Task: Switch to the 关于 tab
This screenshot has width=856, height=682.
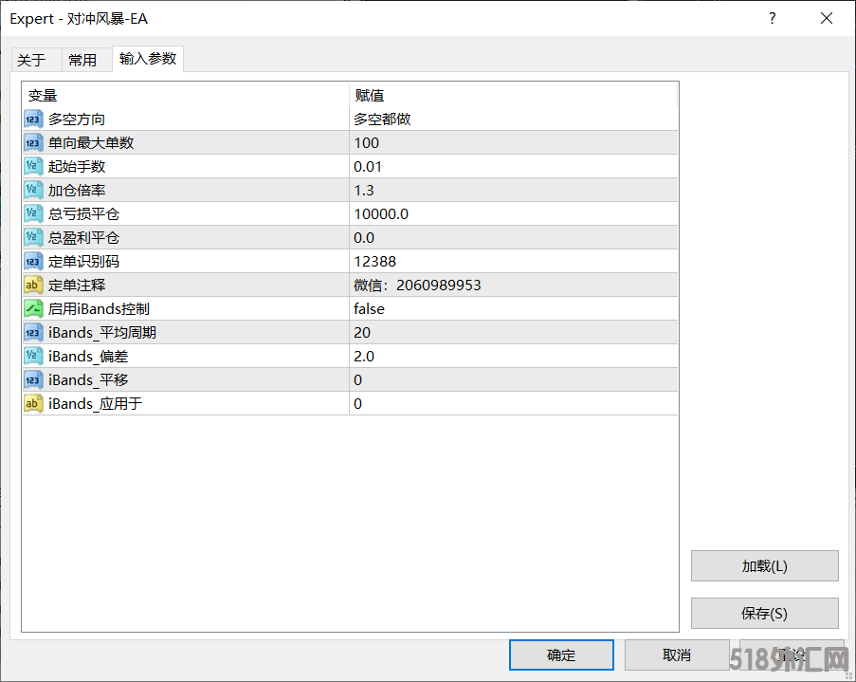Action: pyautogui.click(x=31, y=60)
